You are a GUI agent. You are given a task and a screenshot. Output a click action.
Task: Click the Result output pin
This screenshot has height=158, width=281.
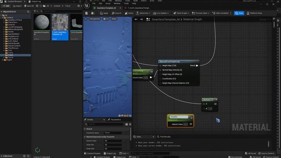click(197, 65)
